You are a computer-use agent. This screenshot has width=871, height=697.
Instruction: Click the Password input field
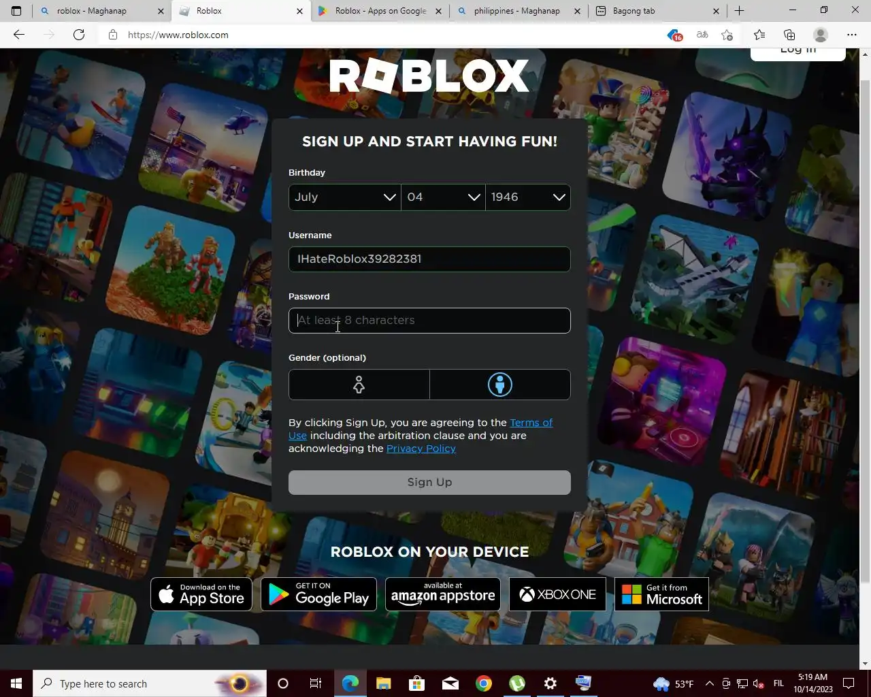(x=429, y=321)
